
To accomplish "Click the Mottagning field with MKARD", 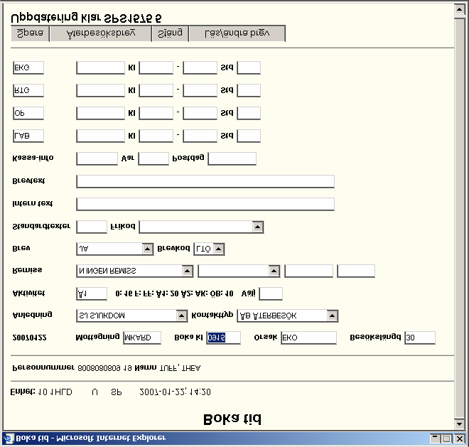I will click(142, 338).
